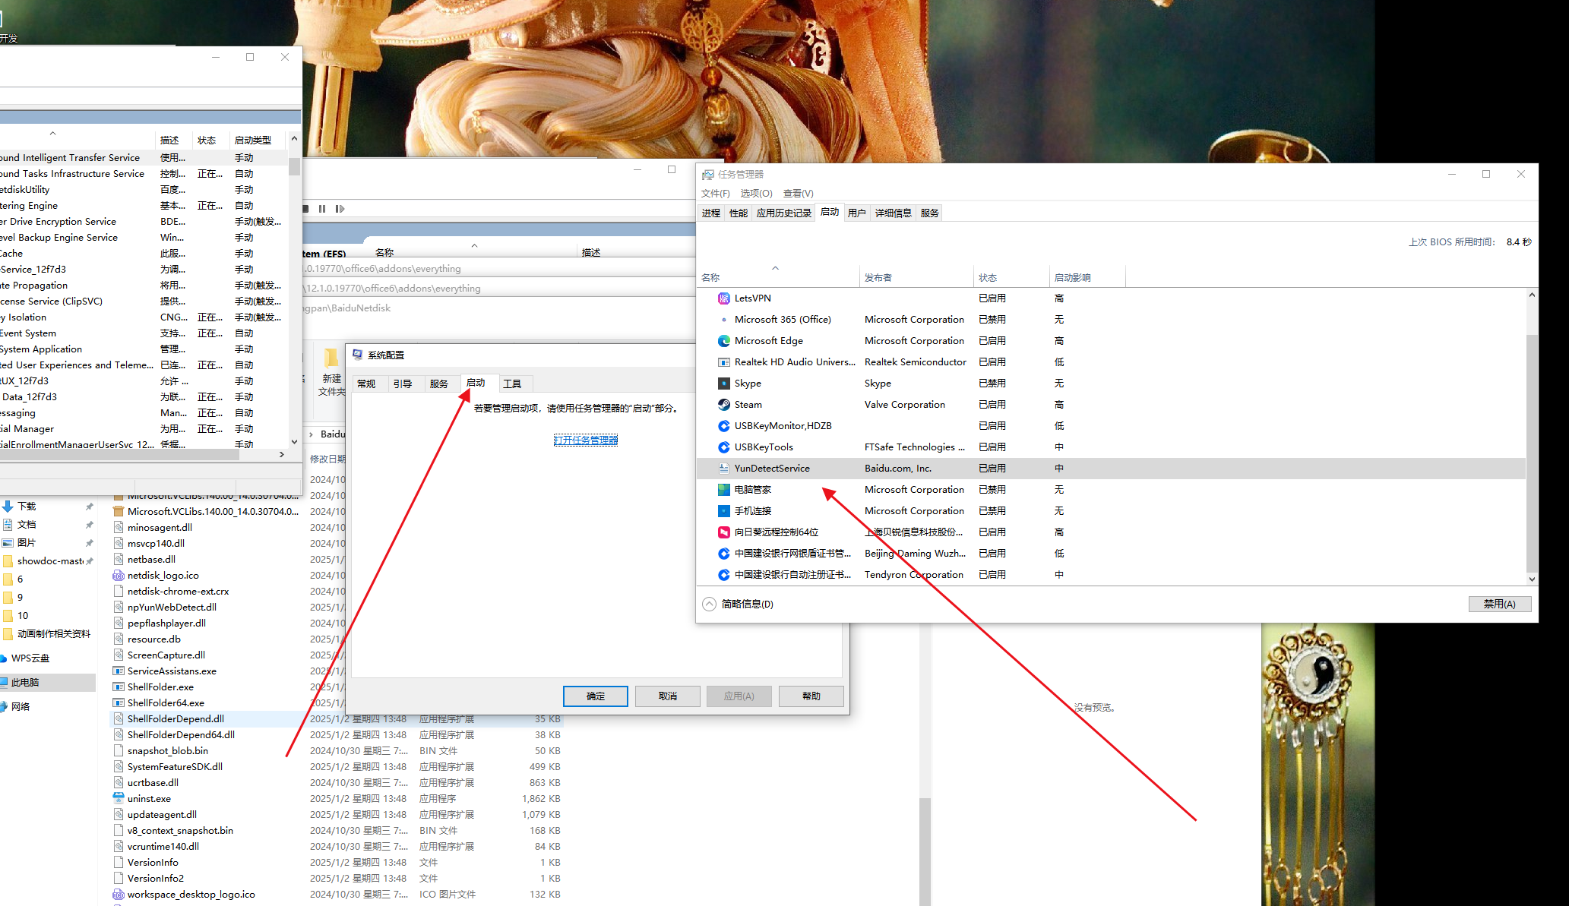Select the System Application service row
This screenshot has height=906, width=1569.
[143, 349]
